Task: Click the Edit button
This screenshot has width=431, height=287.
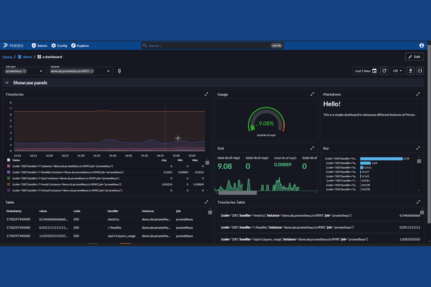Action: (414, 56)
